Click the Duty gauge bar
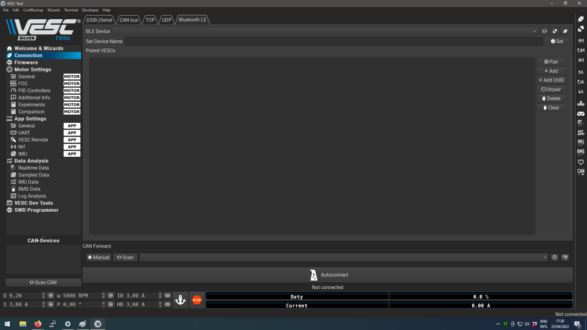This screenshot has width=587, height=330. [x=389, y=297]
